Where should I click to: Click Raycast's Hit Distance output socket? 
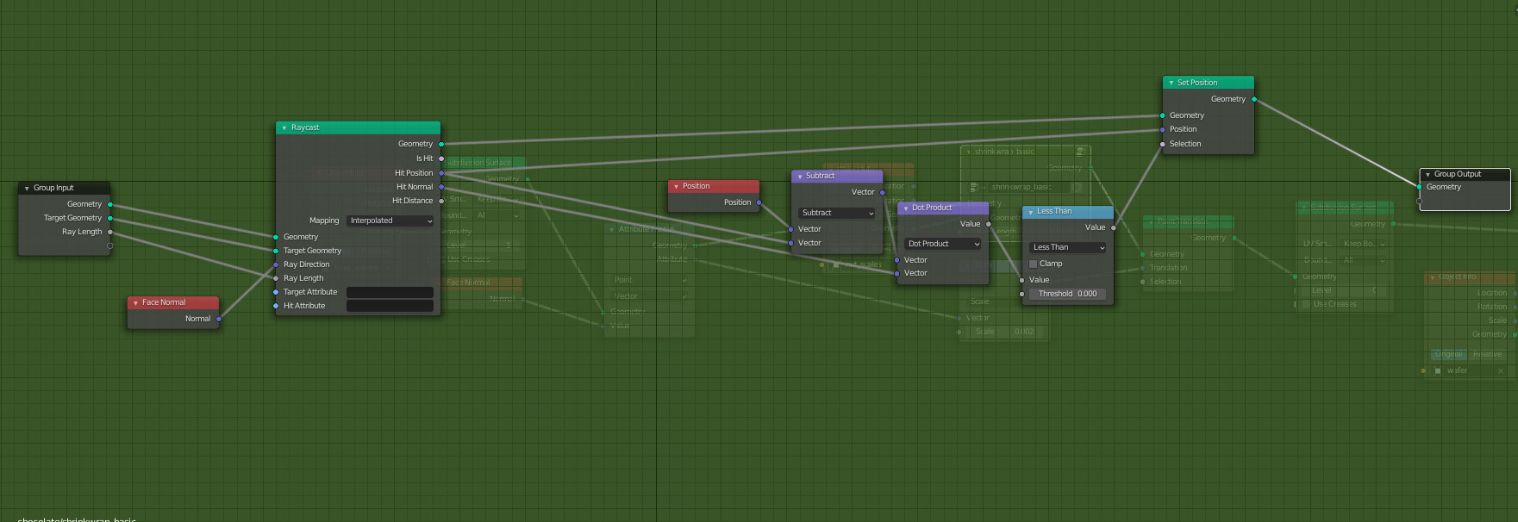click(441, 201)
